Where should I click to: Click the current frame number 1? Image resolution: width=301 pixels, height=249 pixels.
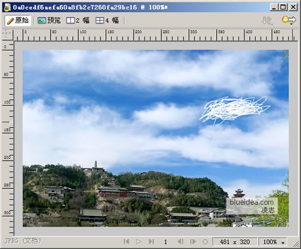[x=166, y=242]
